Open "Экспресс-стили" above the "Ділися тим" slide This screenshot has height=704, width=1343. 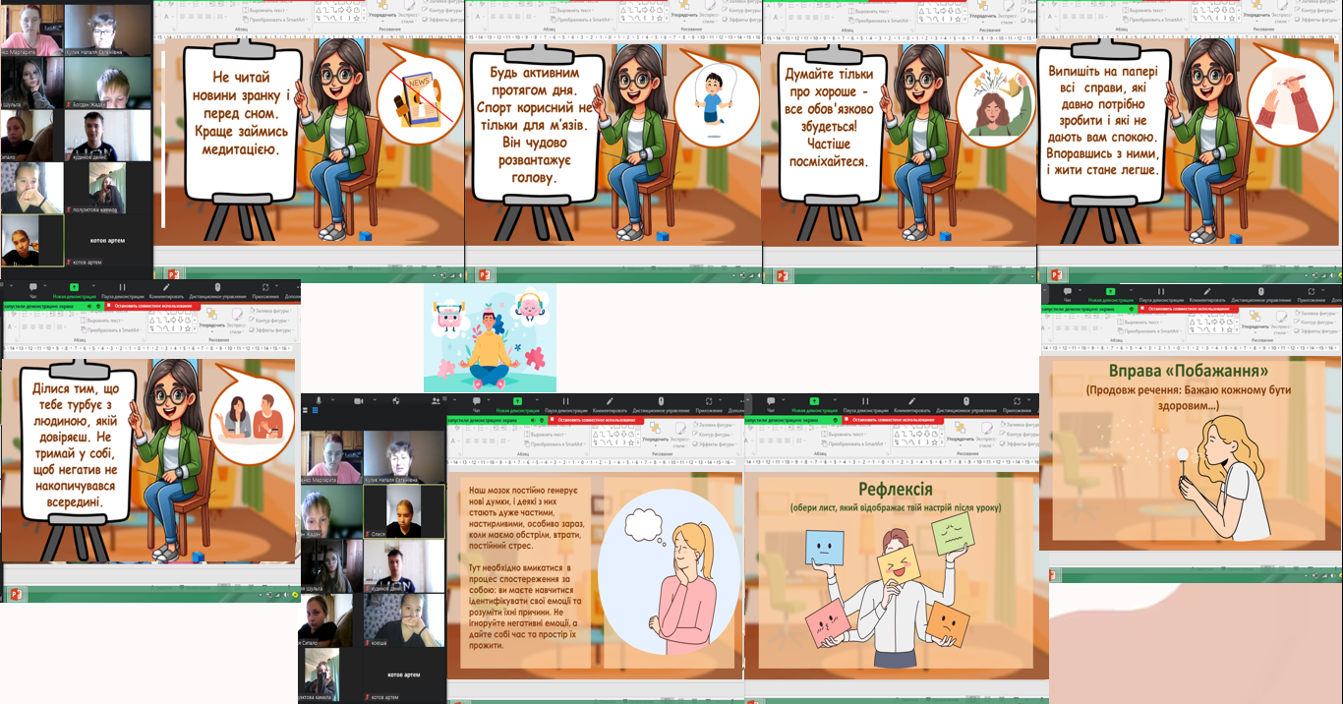coord(236,321)
